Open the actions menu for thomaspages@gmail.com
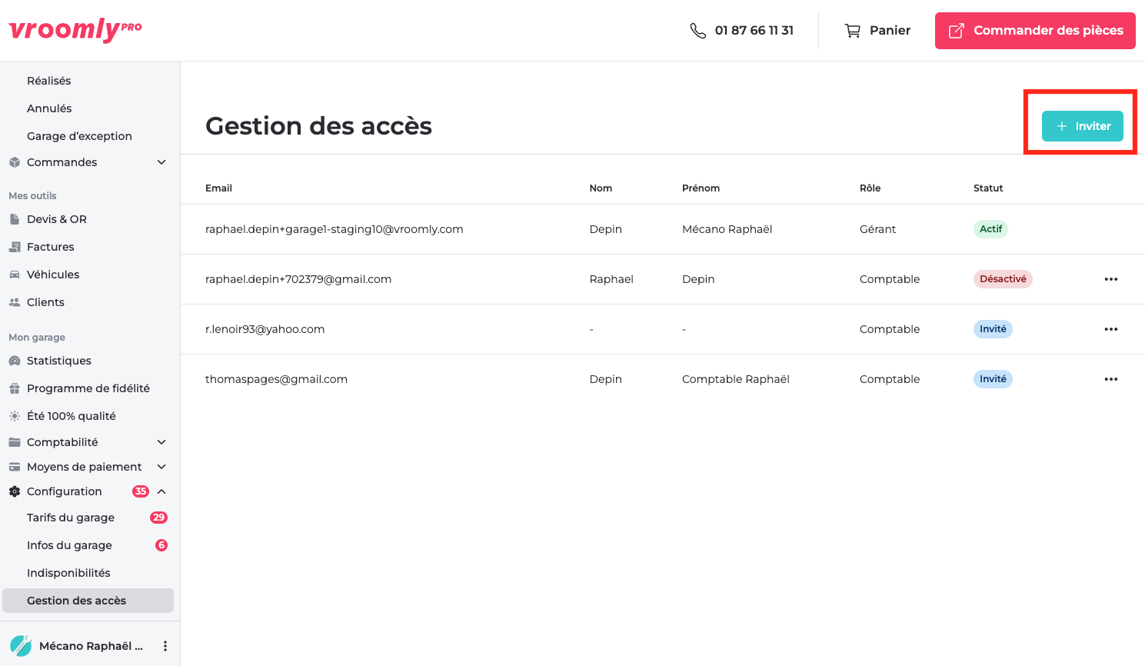 (1111, 379)
